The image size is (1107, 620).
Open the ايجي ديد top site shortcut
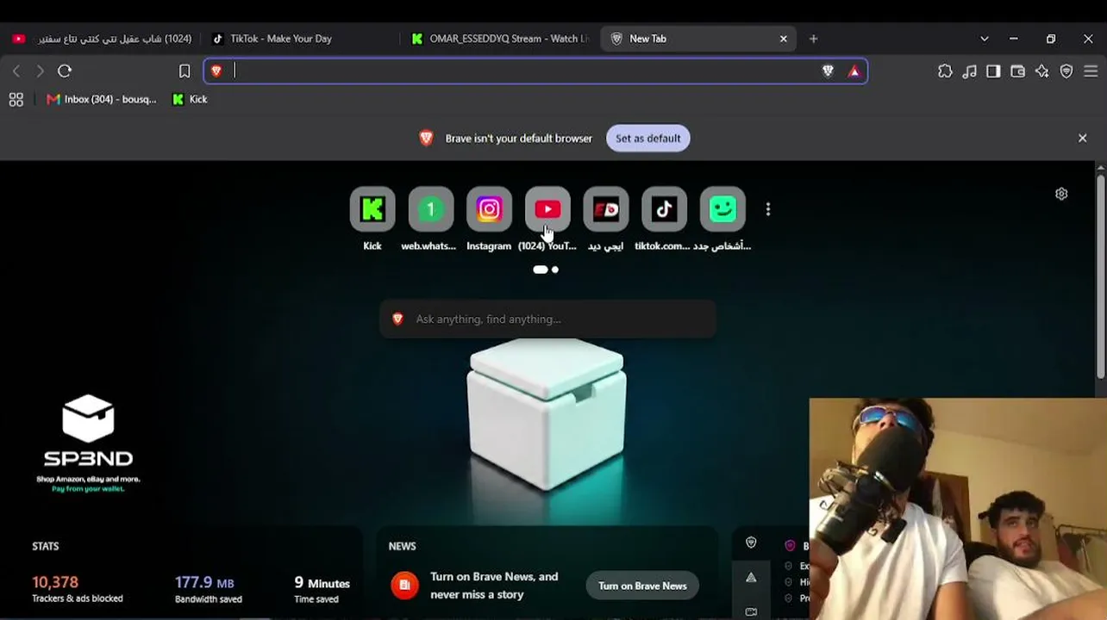click(606, 209)
